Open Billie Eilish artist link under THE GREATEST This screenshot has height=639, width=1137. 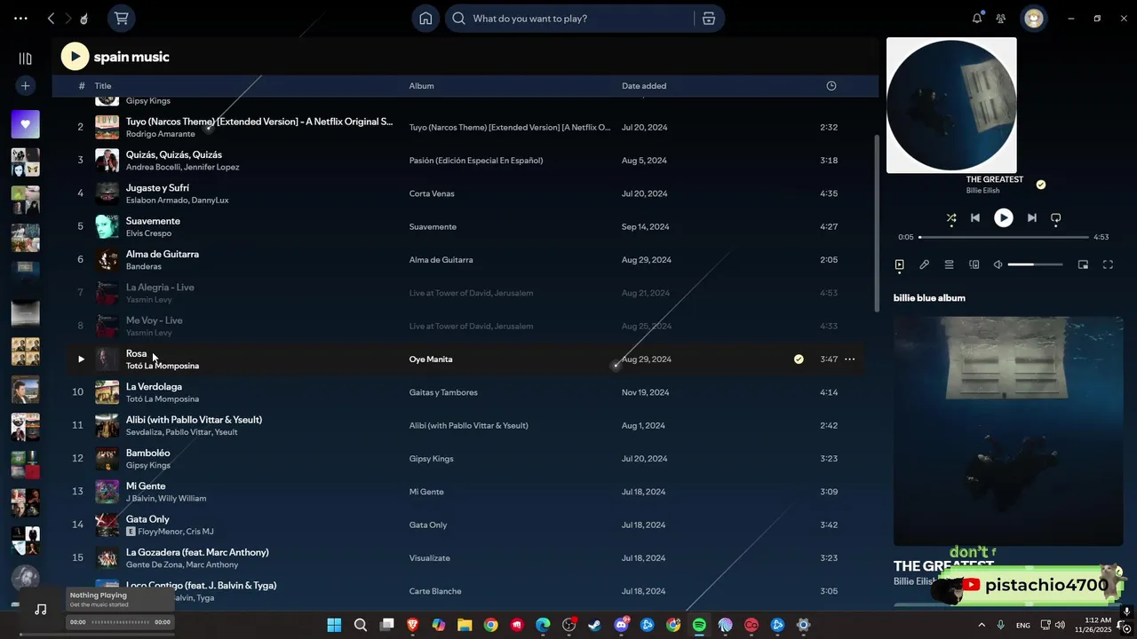tap(982, 191)
